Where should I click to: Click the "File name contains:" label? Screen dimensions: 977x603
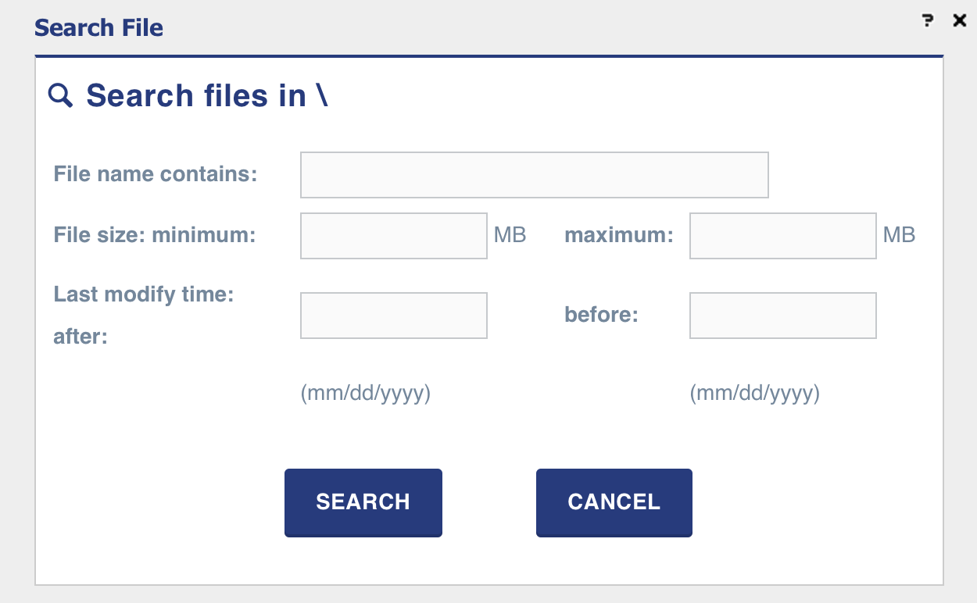(155, 173)
